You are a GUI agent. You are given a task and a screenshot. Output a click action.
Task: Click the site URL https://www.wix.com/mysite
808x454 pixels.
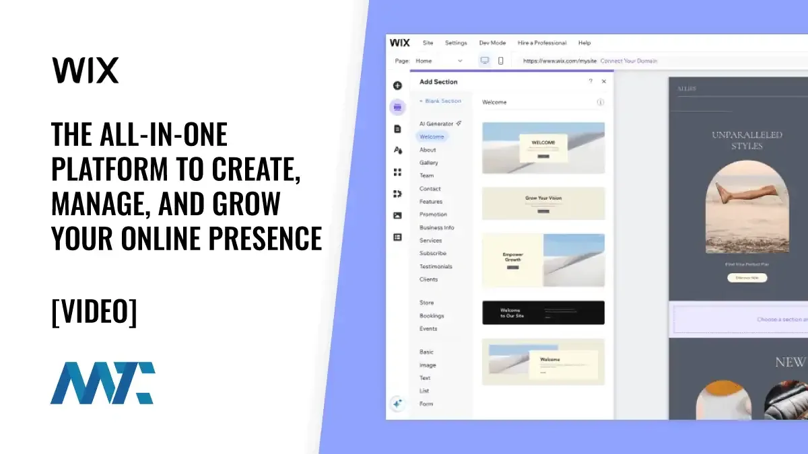560,61
